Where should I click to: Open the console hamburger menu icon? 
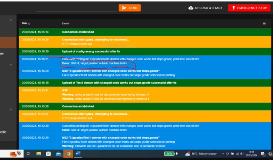pos(264,23)
